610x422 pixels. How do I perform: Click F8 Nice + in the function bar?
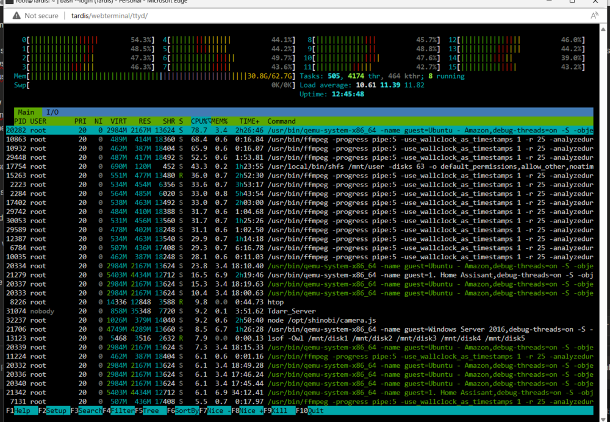[248, 411]
